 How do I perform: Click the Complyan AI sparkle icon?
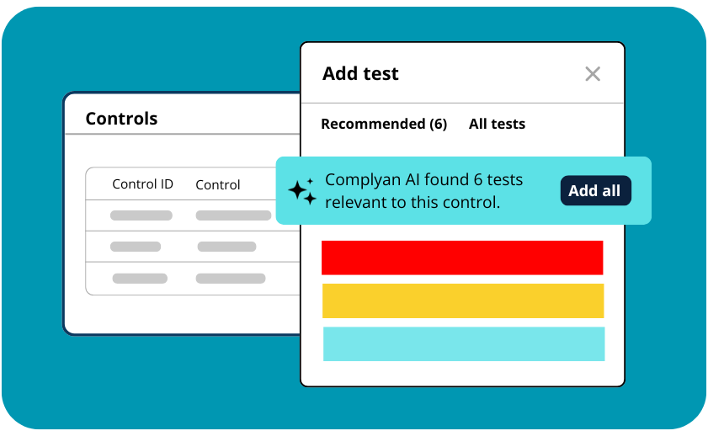pyautogui.click(x=302, y=192)
